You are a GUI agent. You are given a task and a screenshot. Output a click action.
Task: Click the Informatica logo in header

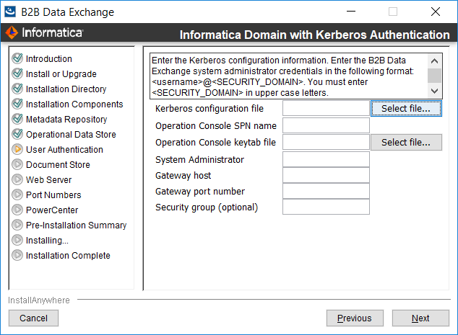pyautogui.click(x=45, y=32)
